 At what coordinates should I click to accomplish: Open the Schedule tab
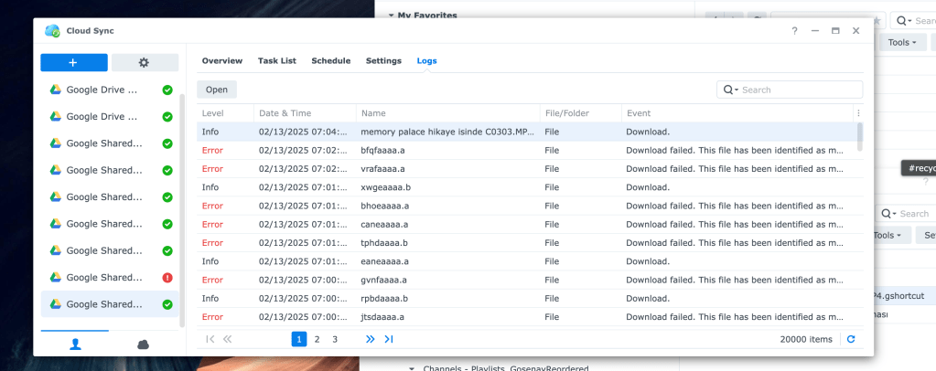[330, 61]
